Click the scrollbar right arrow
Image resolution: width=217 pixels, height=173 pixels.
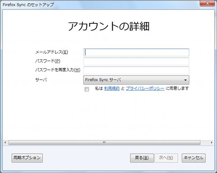point(212,142)
